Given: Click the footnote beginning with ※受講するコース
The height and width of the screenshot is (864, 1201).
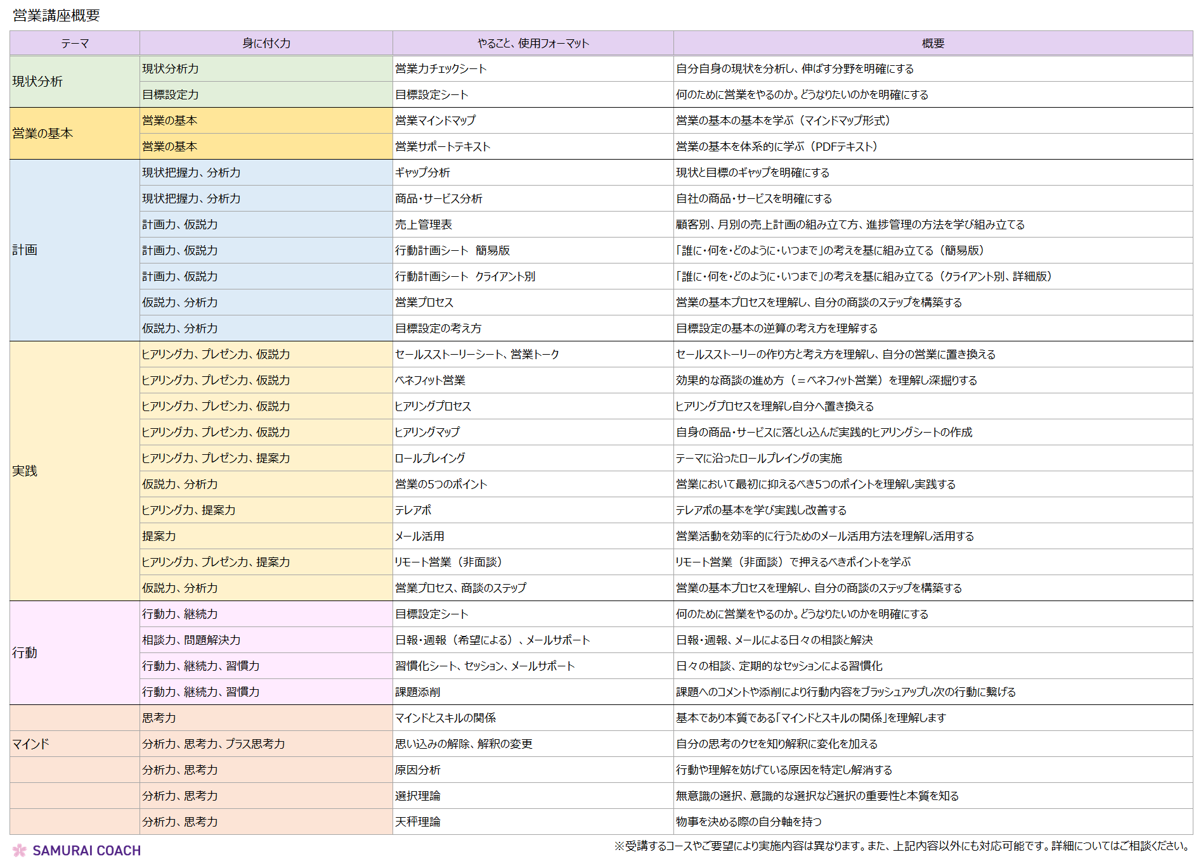Looking at the screenshot, I should click(x=901, y=846).
